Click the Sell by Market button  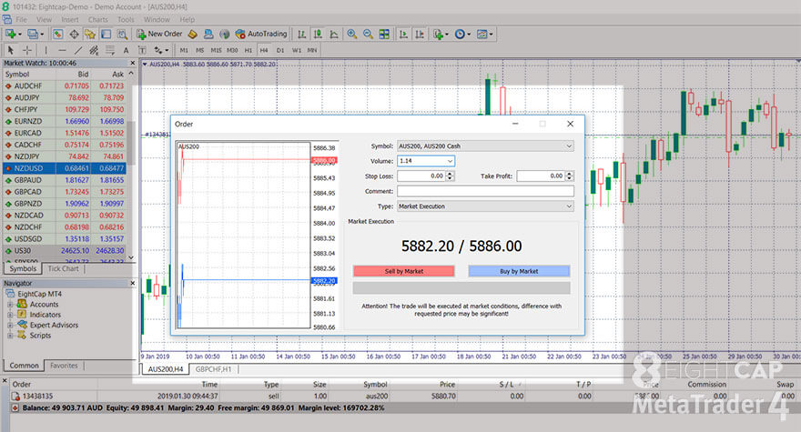(403, 271)
